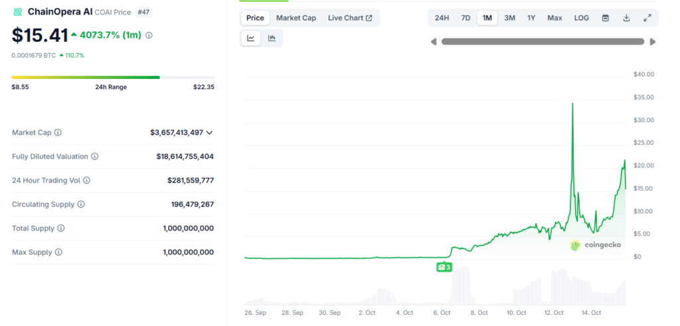Show Fully Diluted Valuation info icon
Image resolution: width=680 pixels, height=326 pixels.
tap(94, 157)
